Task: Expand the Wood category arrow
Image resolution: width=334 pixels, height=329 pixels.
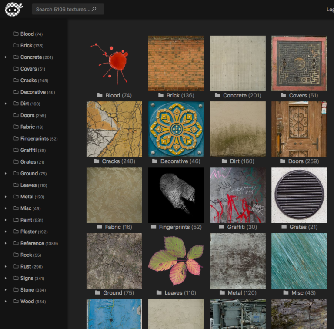Action: point(6,302)
